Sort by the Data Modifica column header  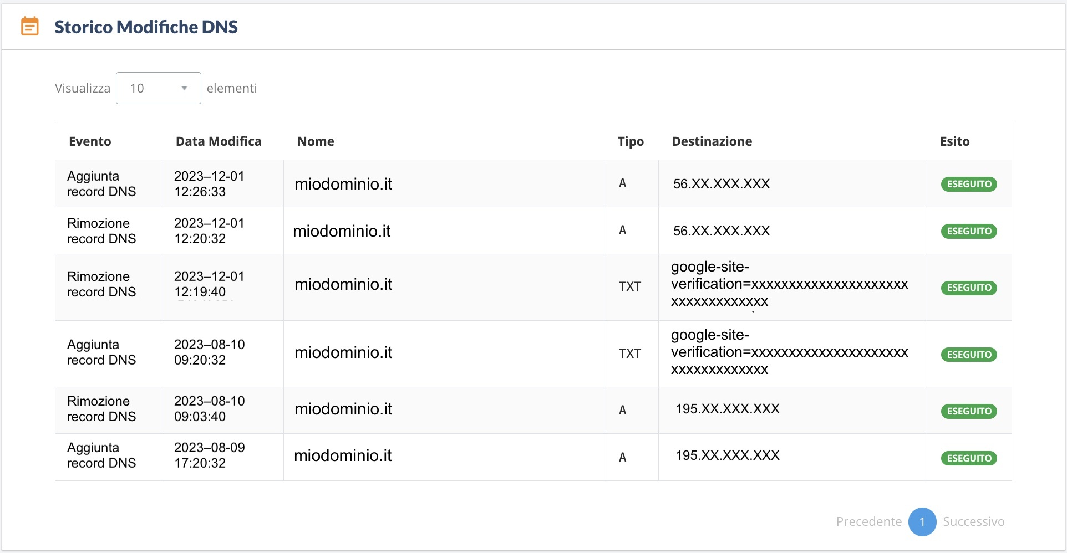219,141
